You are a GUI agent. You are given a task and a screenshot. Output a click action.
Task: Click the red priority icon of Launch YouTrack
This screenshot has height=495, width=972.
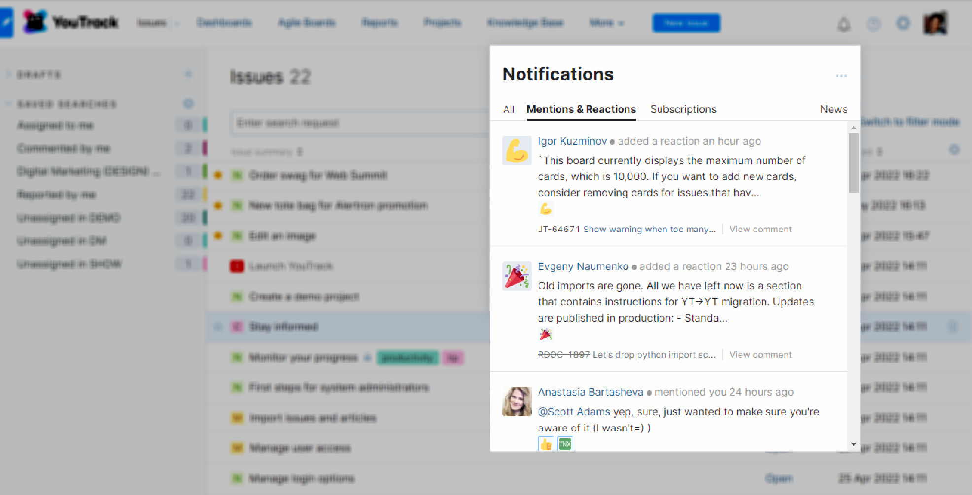[x=237, y=266]
